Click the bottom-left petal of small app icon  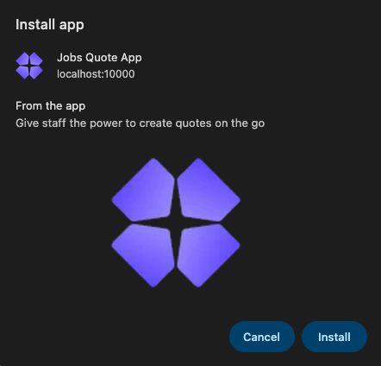[x=23, y=72]
